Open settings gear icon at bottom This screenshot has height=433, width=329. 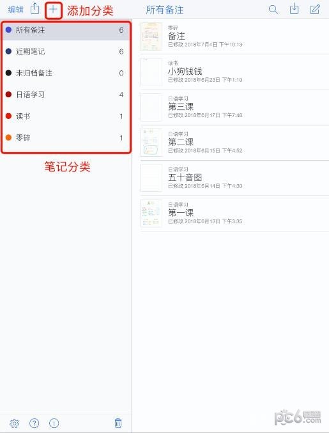[14, 423]
